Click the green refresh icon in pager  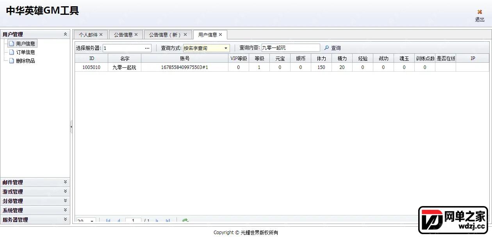pos(185,220)
